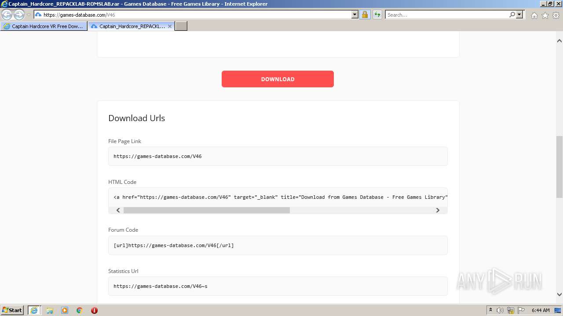Close the Captain_Hardcore_REPACKLAB tab
The width and height of the screenshot is (563, 316).
click(170, 26)
